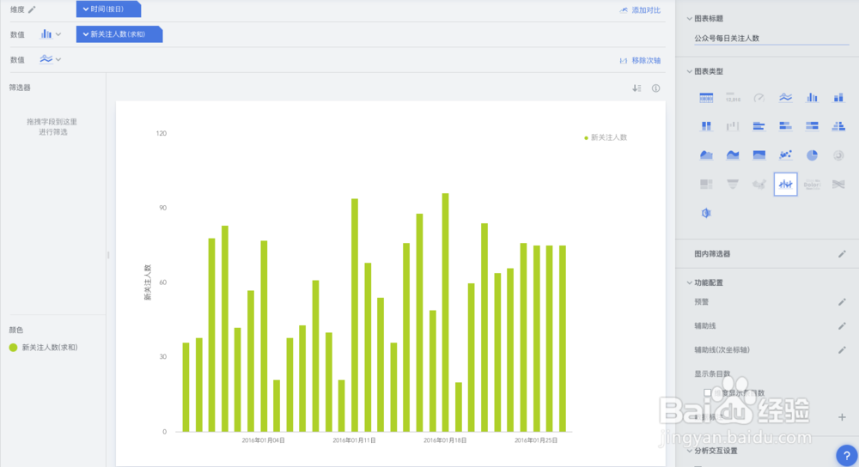Click 添加对比 link

click(x=640, y=10)
